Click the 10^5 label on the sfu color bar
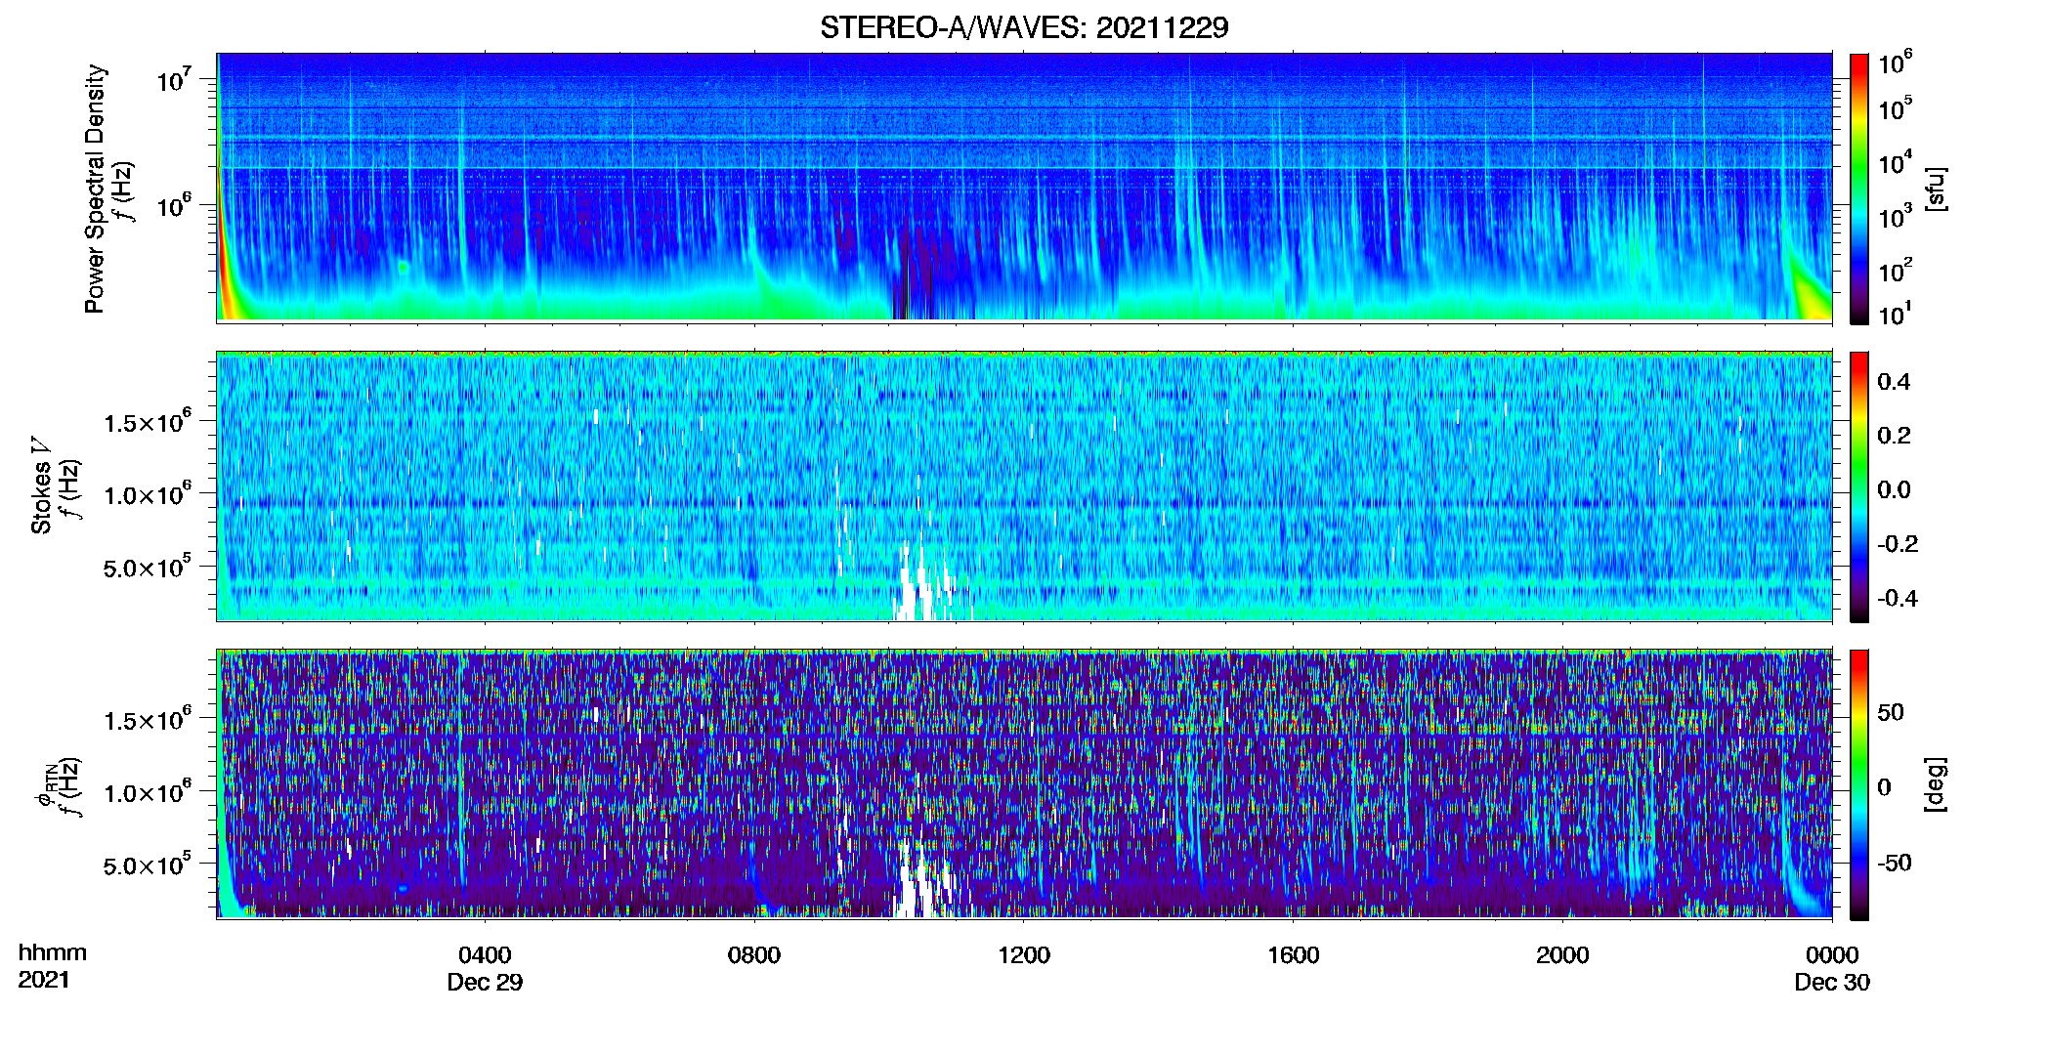This screenshot has height=1055, width=2048. [x=1895, y=108]
